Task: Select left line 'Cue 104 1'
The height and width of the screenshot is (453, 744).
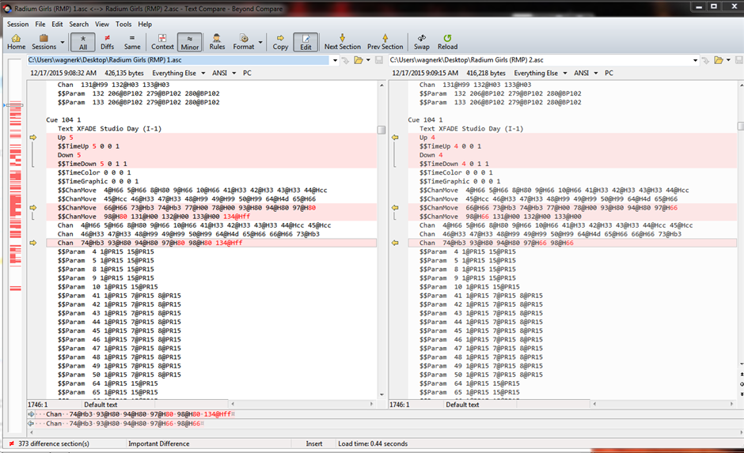Action: pos(63,120)
